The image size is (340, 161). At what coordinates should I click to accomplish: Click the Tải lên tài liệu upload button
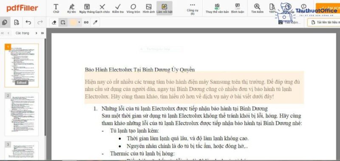point(324,22)
